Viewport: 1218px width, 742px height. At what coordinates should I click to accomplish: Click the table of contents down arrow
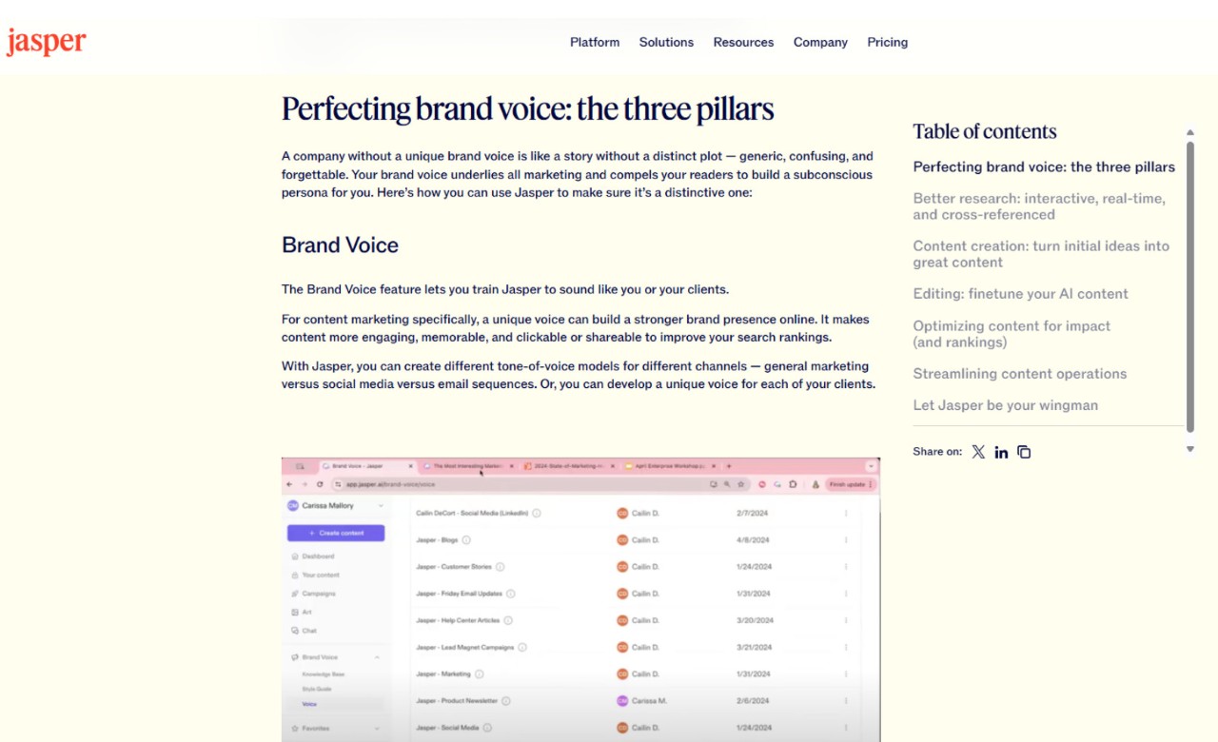coord(1189,449)
